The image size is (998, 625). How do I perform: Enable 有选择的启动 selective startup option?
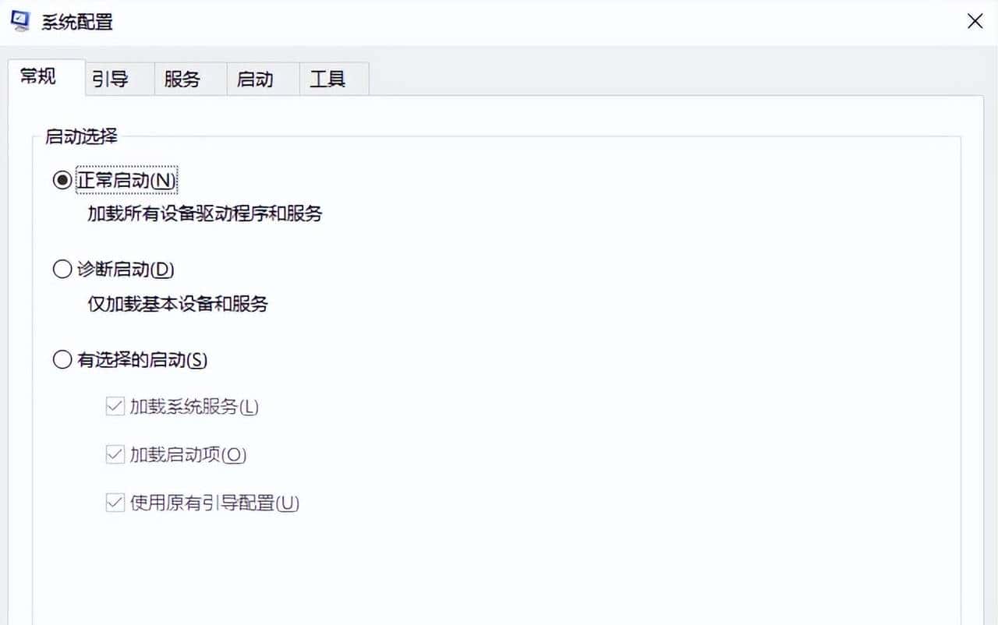point(62,359)
